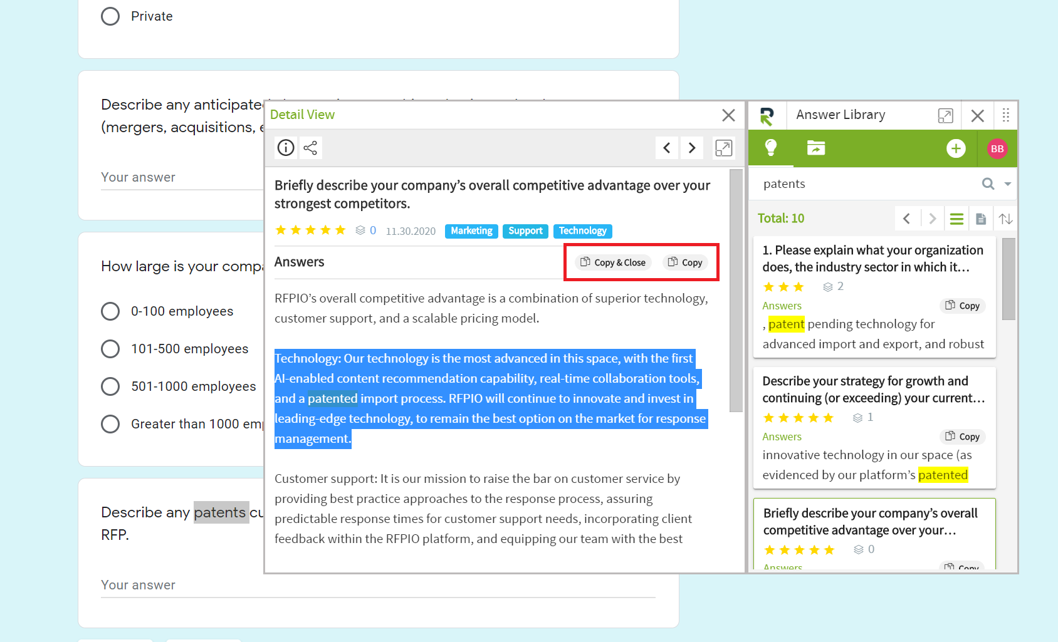1058x642 pixels.
Task: Open the BB user avatar menu
Action: coord(997,148)
